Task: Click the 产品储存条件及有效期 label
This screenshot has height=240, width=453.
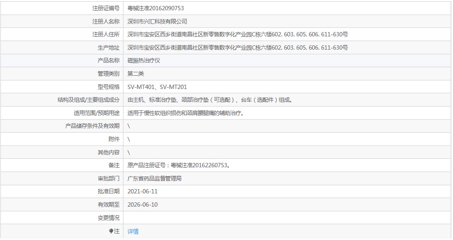Action: tap(93, 126)
